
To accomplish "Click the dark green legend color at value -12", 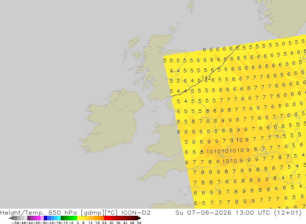I will click(x=62, y=218).
